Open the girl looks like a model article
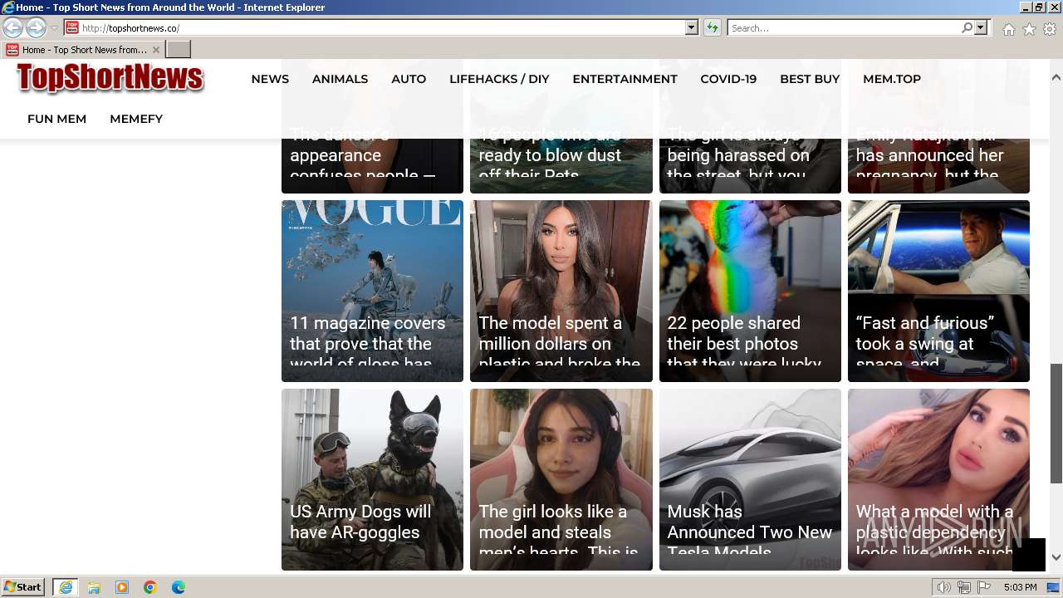Screen dimensions: 1063x598 (561, 479)
